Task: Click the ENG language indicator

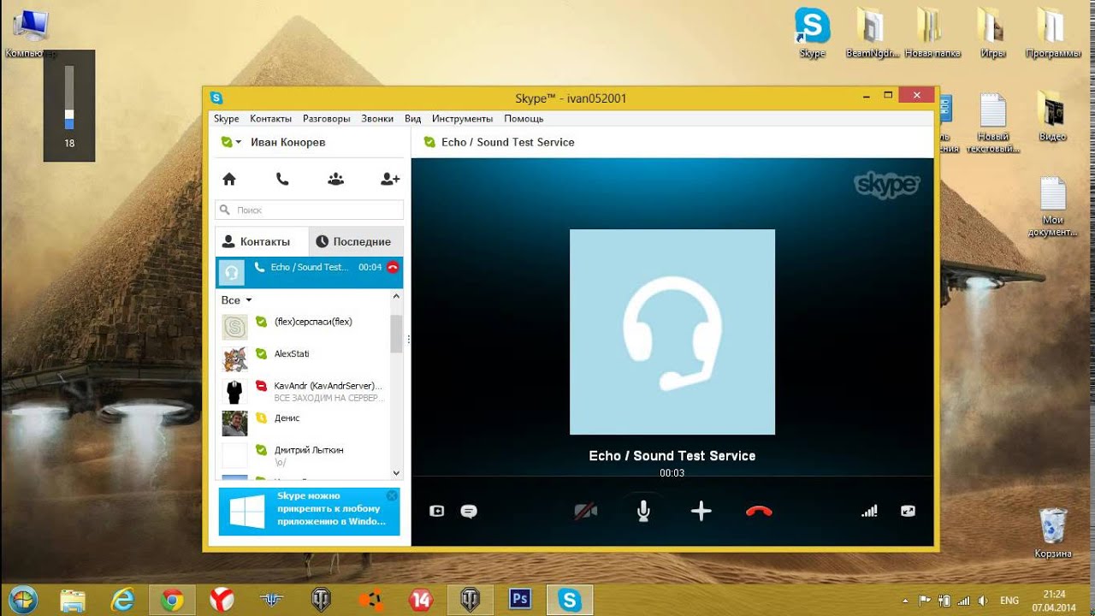Action: coord(1009,601)
